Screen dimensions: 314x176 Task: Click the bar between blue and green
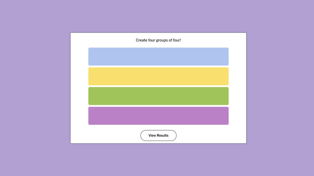click(x=158, y=76)
